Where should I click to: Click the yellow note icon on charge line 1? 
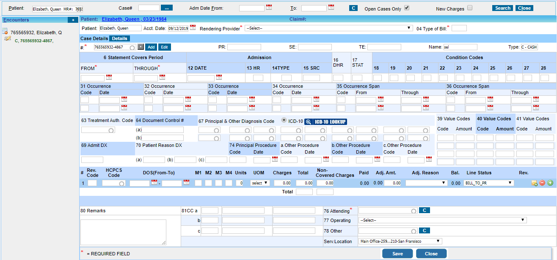534,183
